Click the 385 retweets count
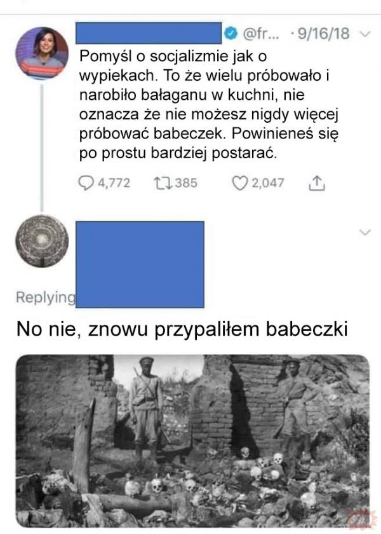Viewport: 381px width, 534px height. [186, 183]
